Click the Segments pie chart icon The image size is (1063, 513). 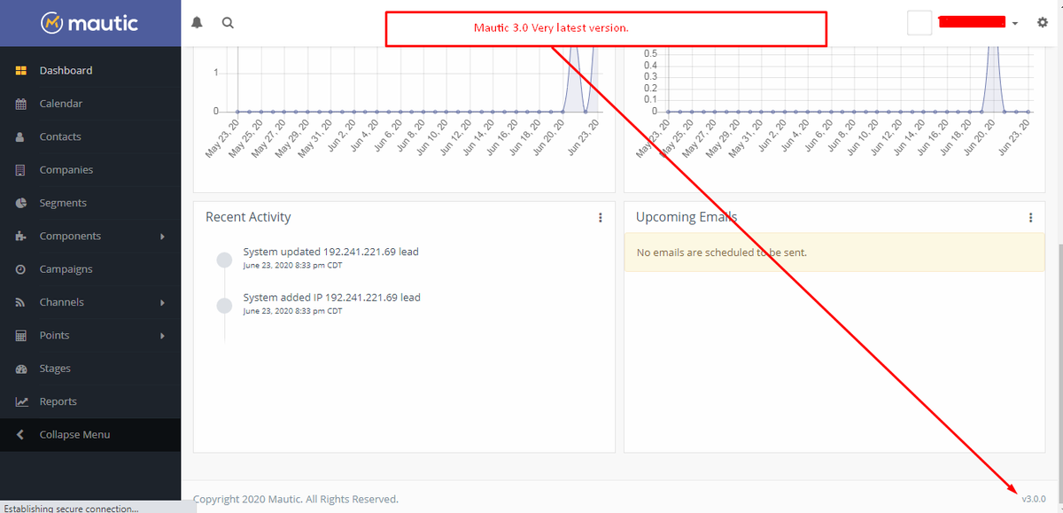(x=21, y=203)
